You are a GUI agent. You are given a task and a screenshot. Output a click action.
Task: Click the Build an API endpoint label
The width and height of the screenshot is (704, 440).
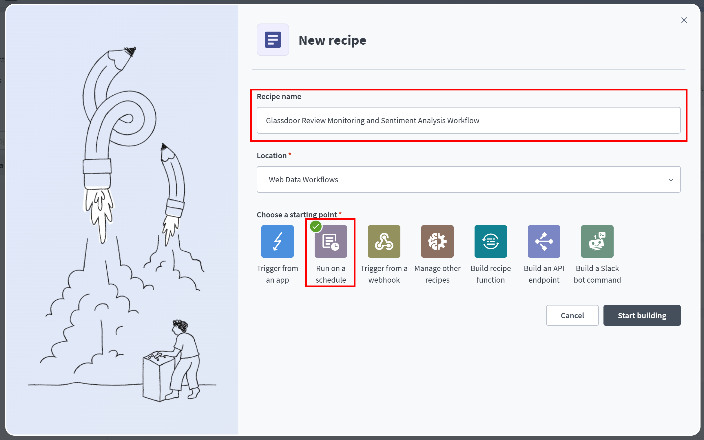click(544, 274)
